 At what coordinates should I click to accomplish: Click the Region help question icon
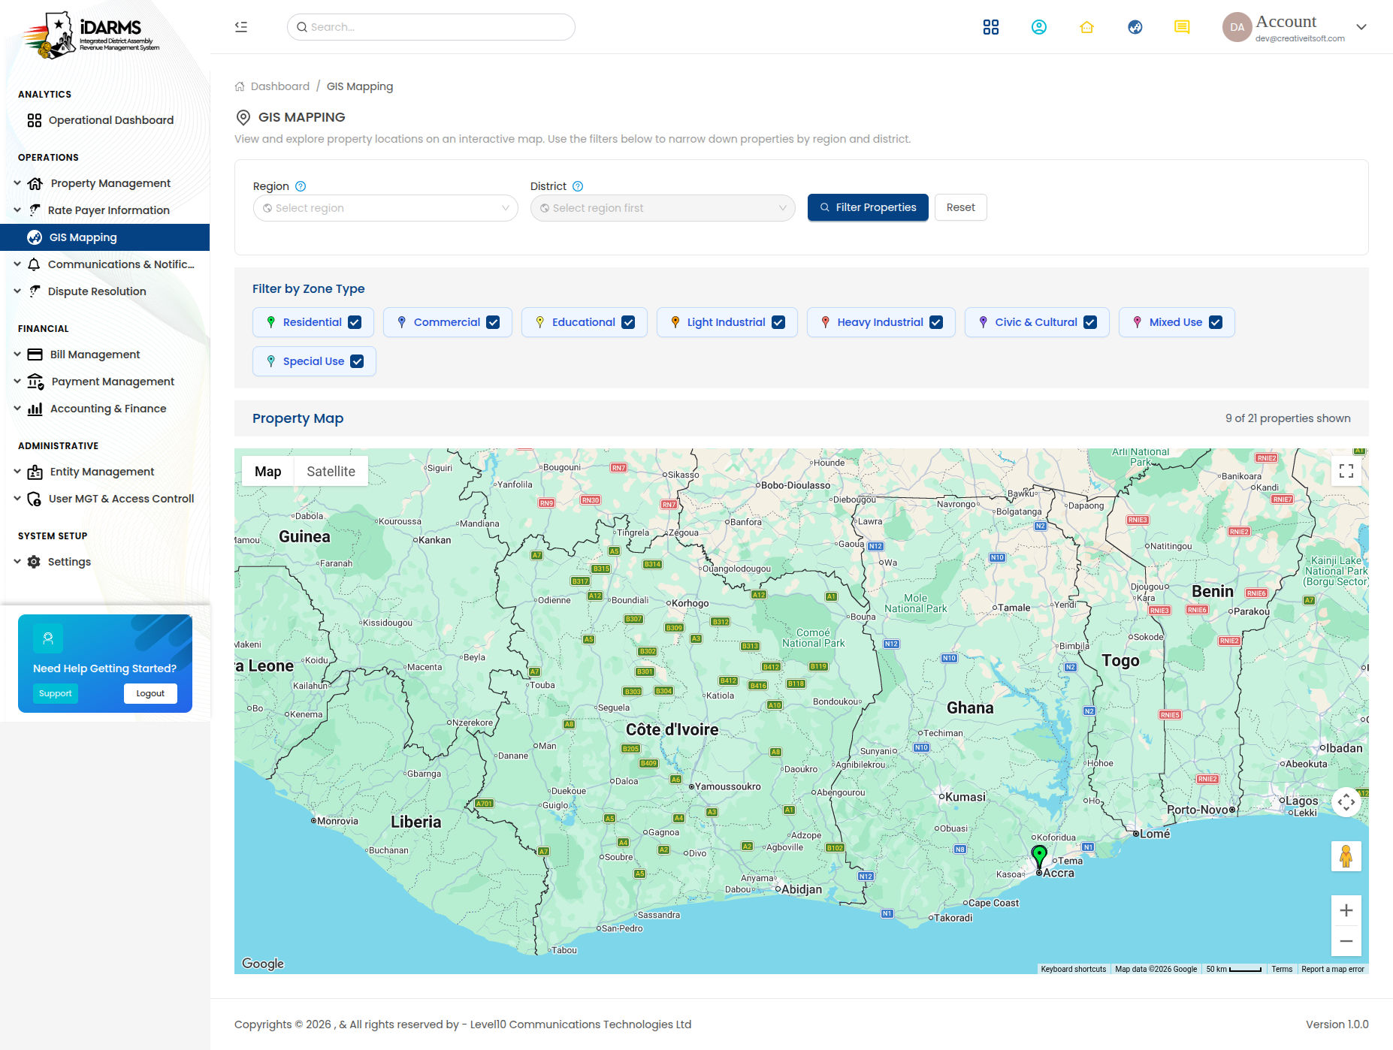click(x=301, y=186)
